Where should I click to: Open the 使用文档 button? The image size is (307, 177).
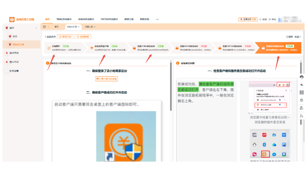65,37
